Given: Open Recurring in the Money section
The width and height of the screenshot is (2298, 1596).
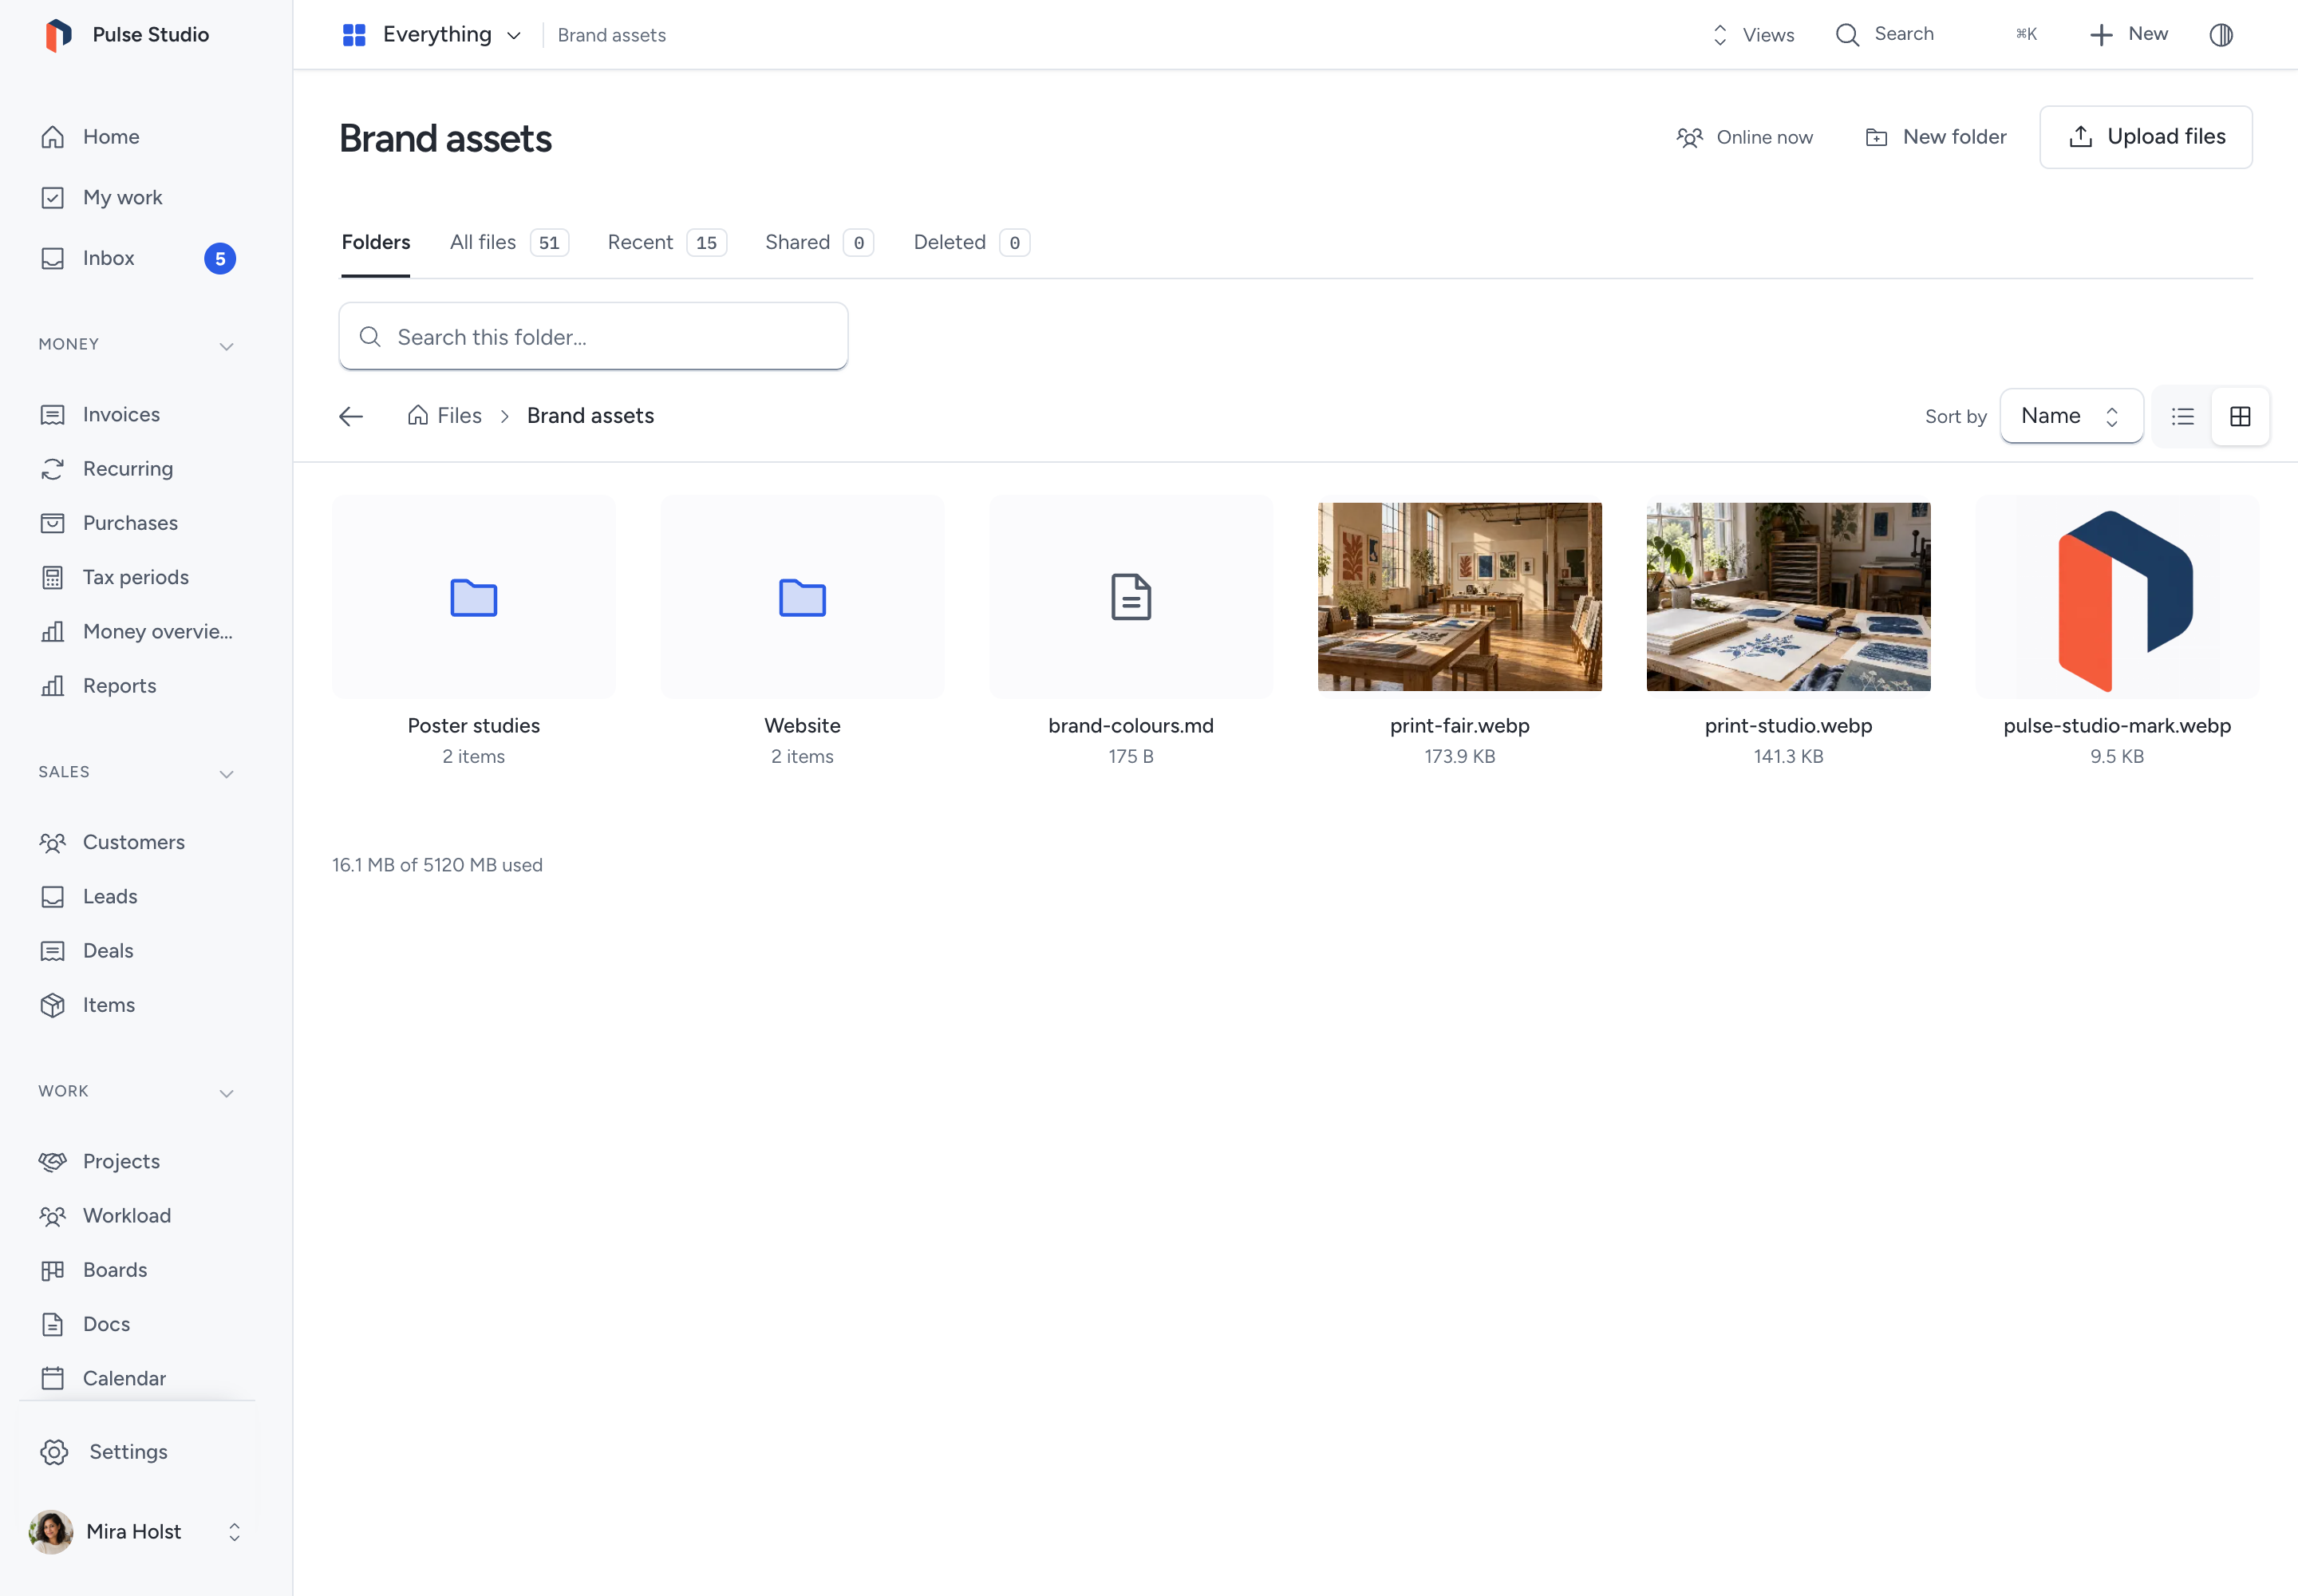Looking at the screenshot, I should click(137, 468).
